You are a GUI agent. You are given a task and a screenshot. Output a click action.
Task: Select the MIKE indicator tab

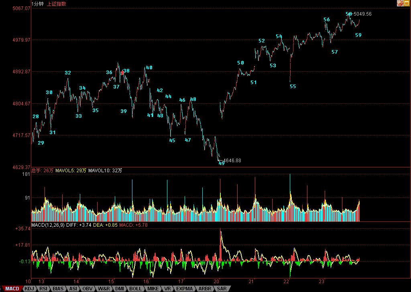153,288
